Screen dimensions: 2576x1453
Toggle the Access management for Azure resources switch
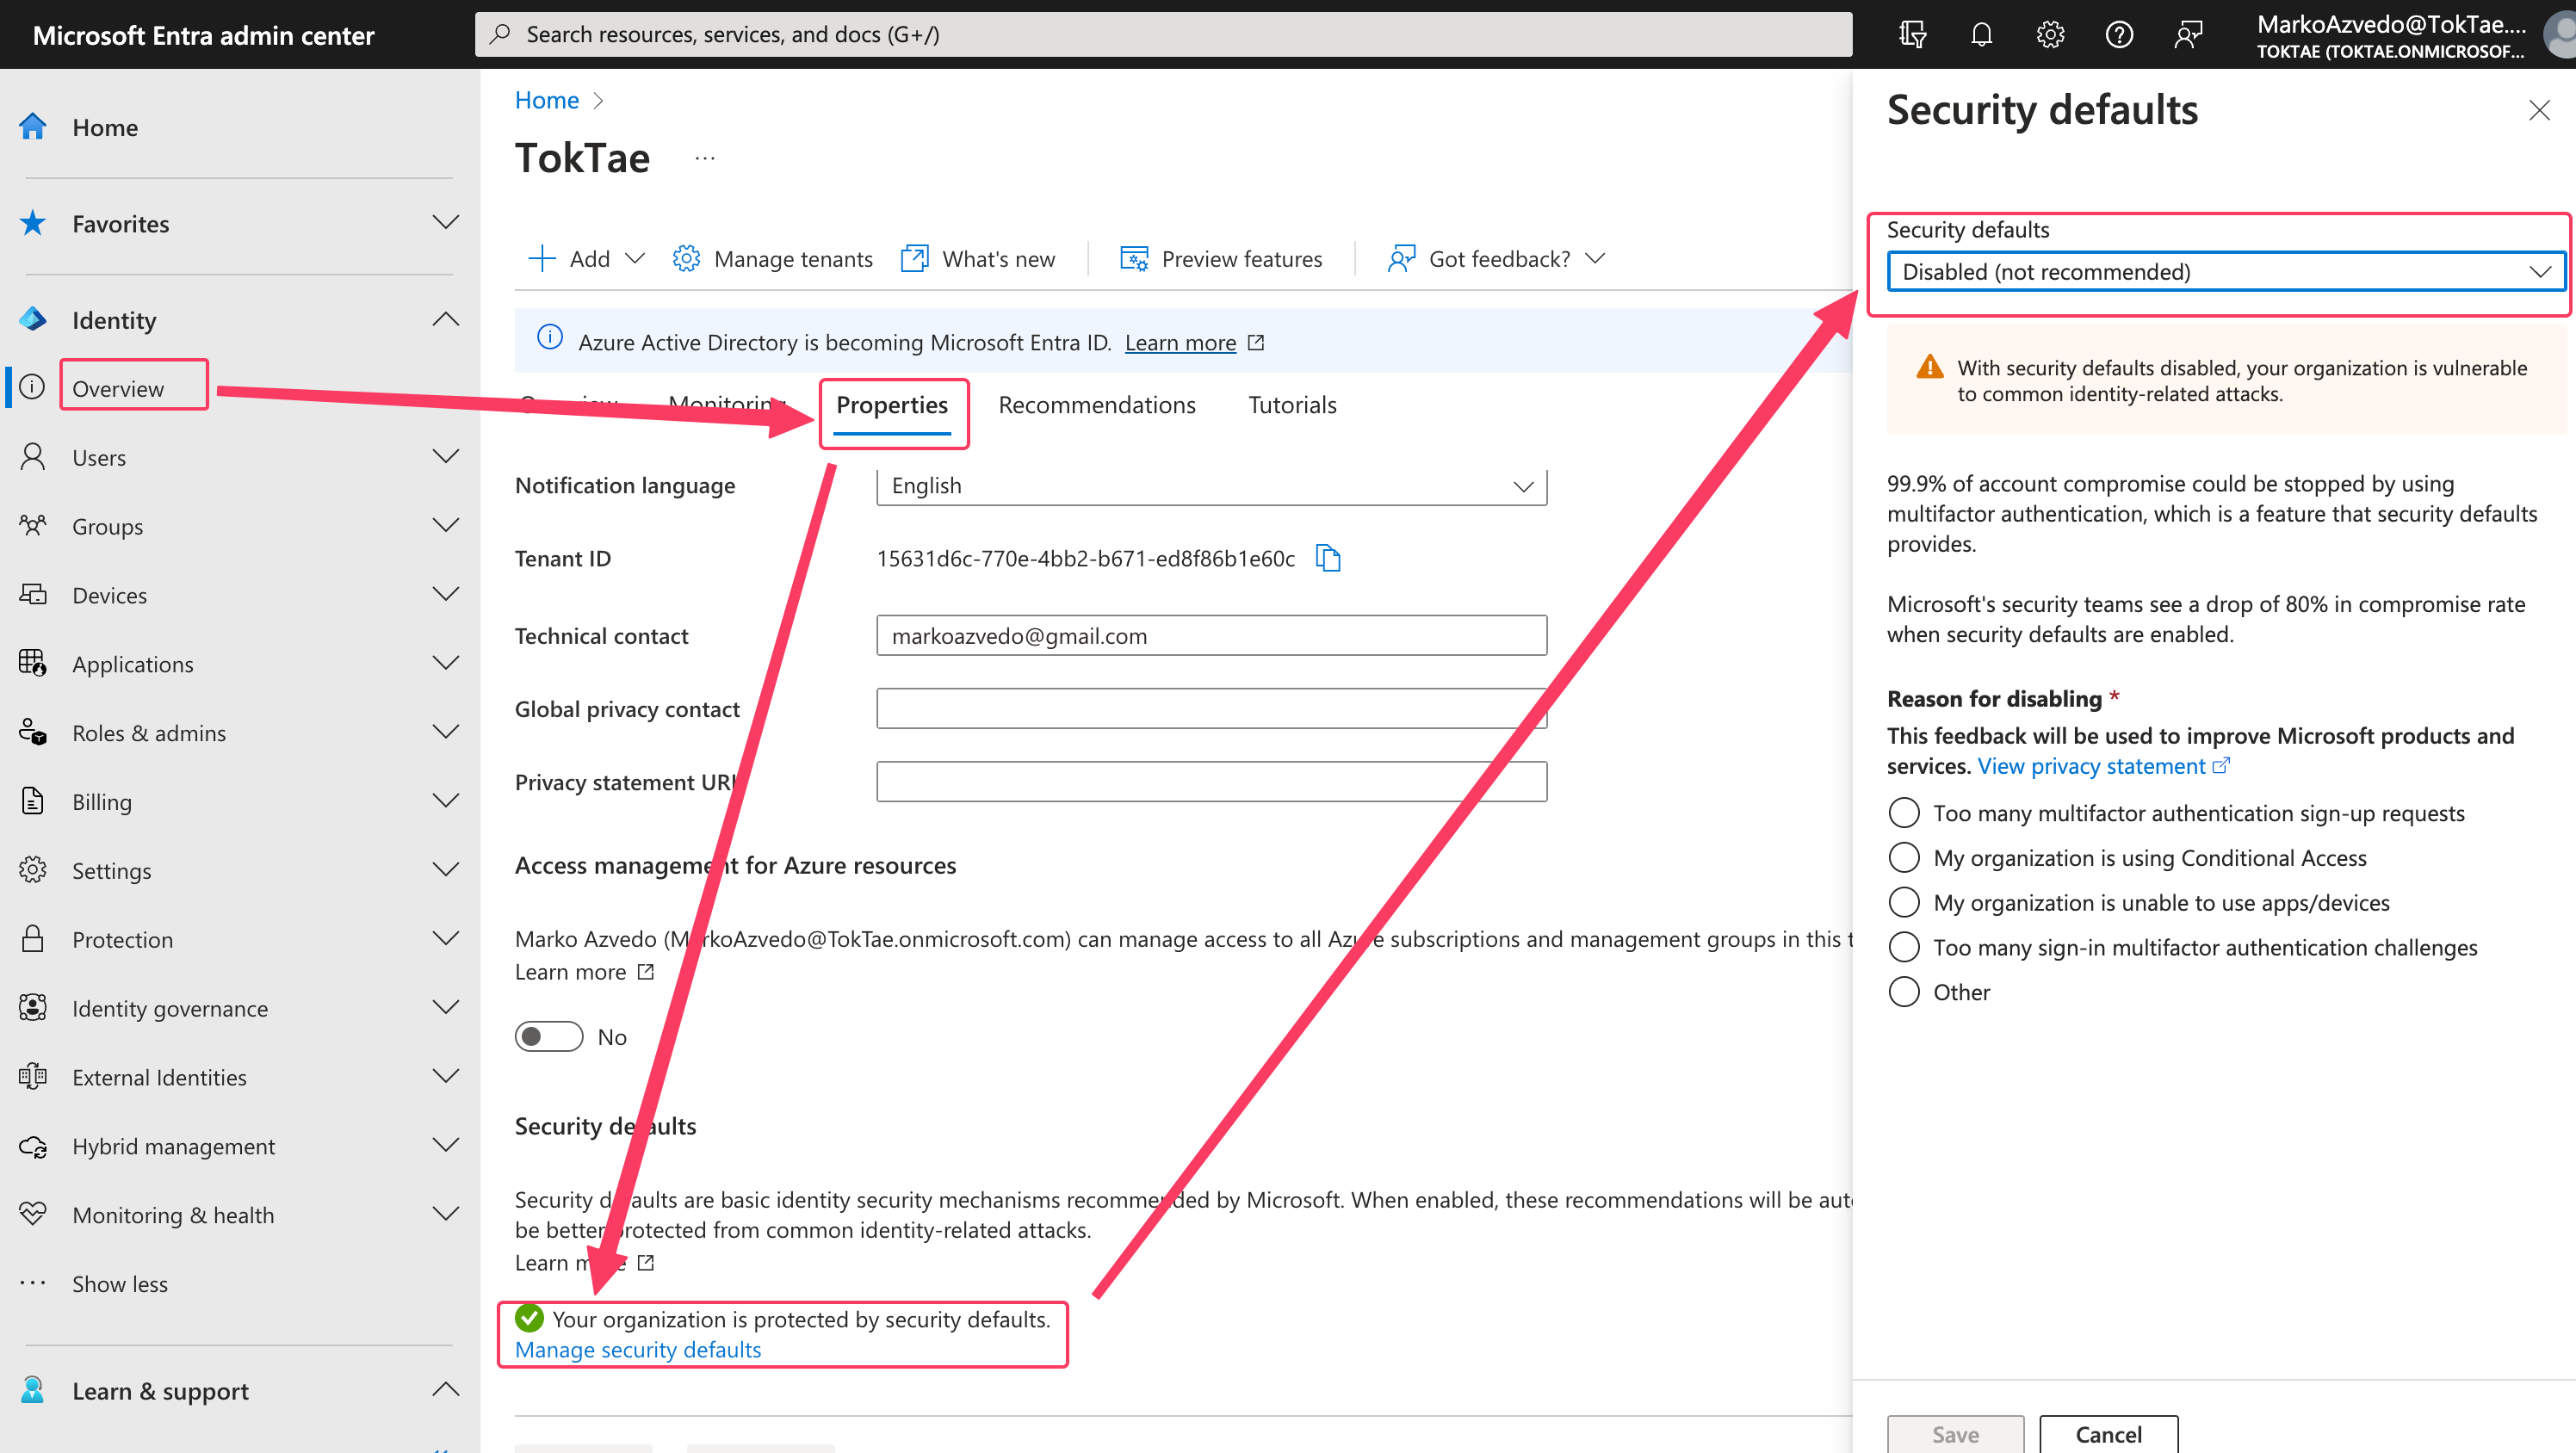coord(548,1036)
